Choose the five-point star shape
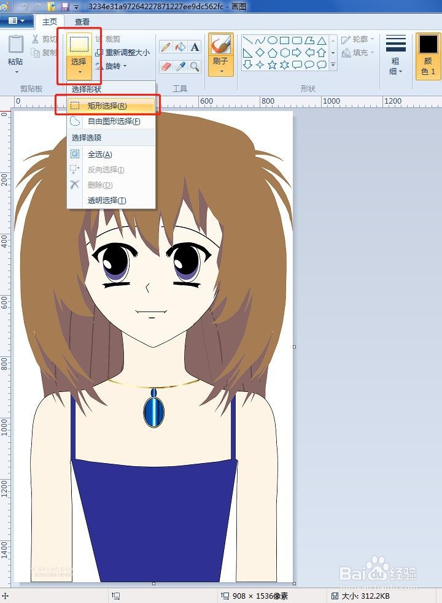This screenshot has height=603, width=442. [x=273, y=64]
